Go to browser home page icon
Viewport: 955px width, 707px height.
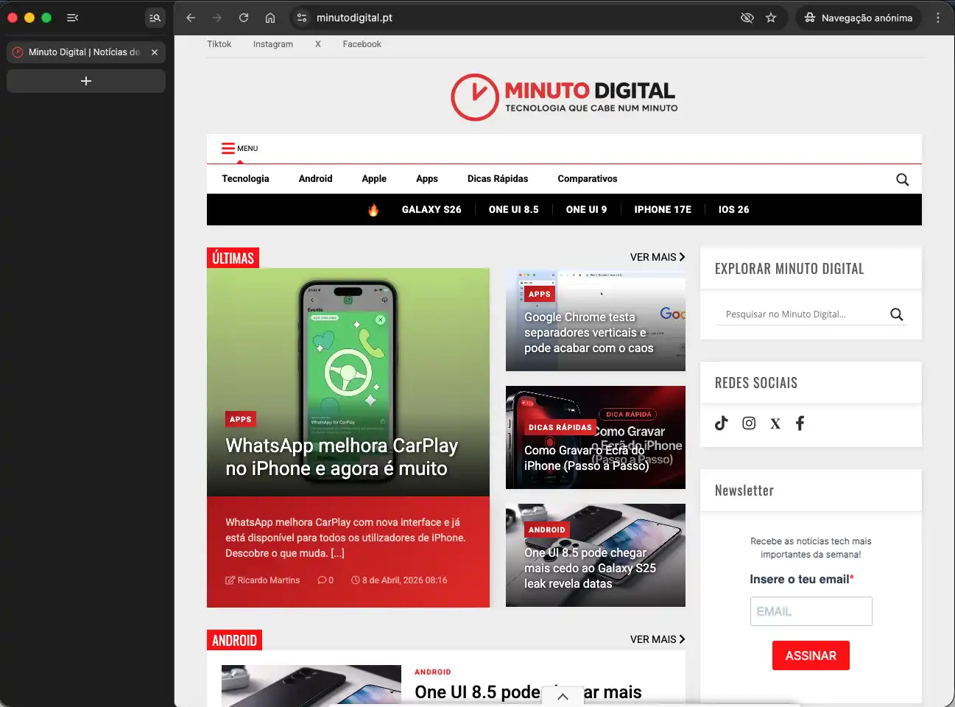click(270, 18)
